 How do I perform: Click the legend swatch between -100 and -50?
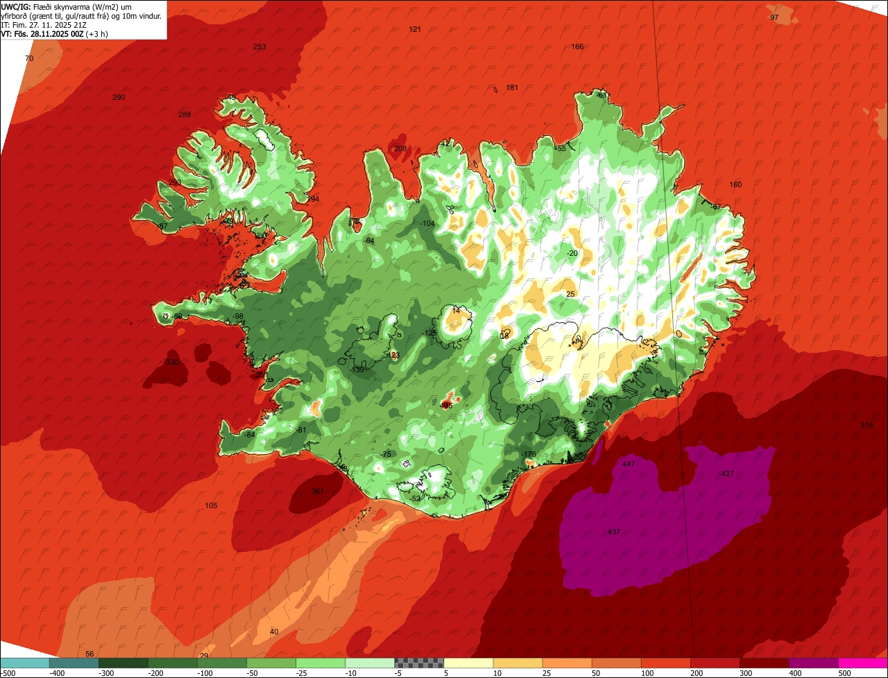click(x=221, y=662)
